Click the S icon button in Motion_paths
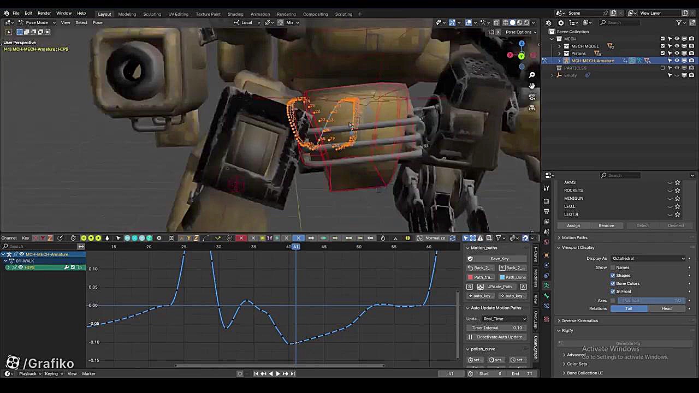 click(x=470, y=287)
